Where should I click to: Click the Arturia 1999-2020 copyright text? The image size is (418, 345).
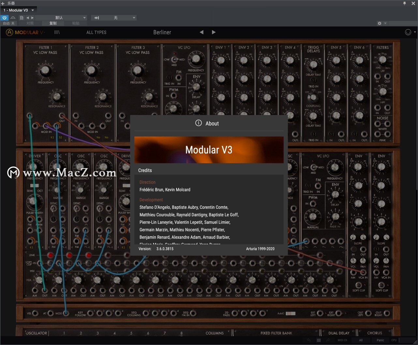pos(260,249)
